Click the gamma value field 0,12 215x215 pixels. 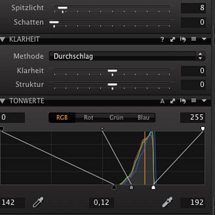[101, 203]
